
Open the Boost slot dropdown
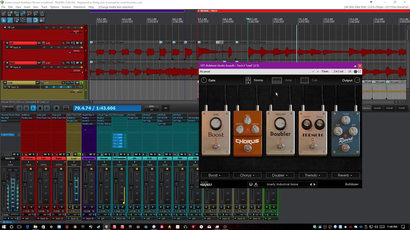coord(215,175)
